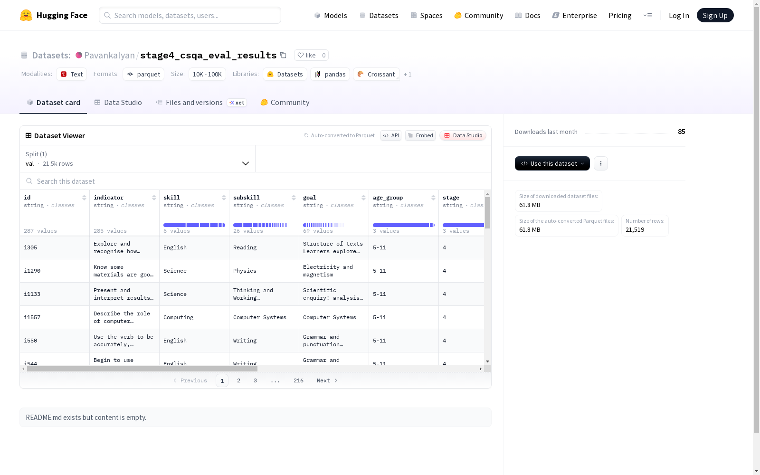Go to page 2 of rows

click(x=238, y=380)
